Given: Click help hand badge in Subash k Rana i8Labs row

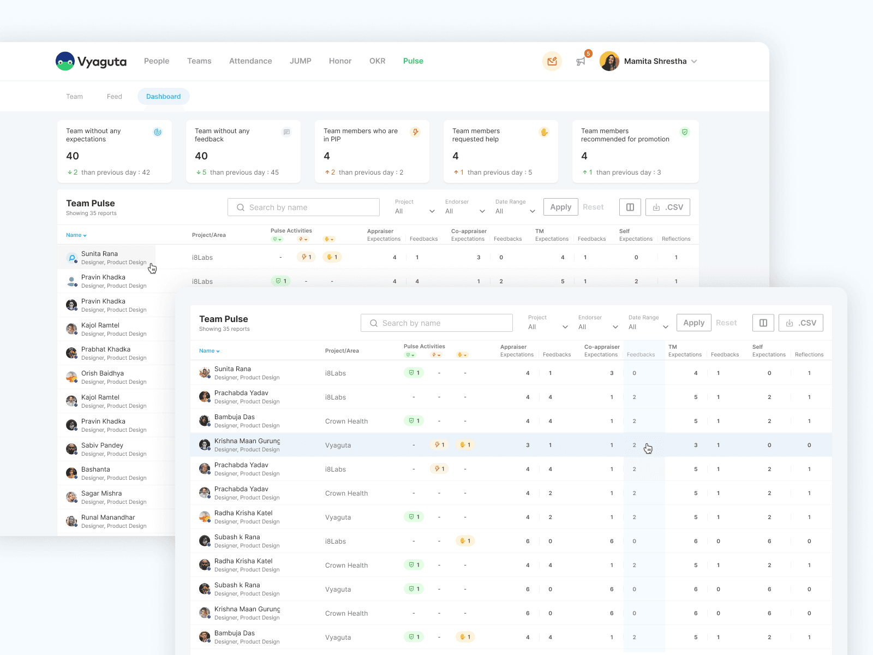Looking at the screenshot, I should pyautogui.click(x=465, y=541).
